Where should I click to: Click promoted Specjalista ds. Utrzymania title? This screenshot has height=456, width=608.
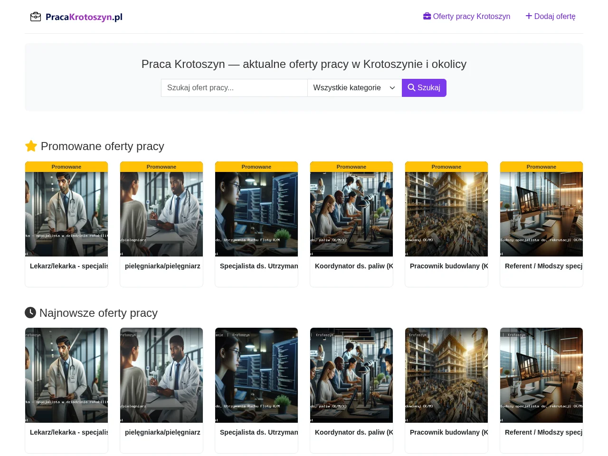tap(259, 266)
